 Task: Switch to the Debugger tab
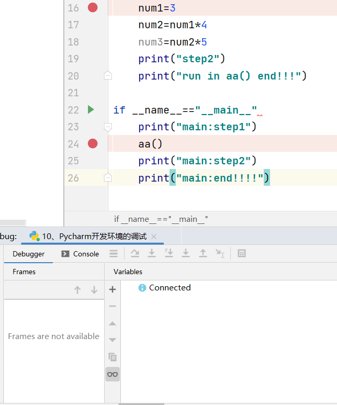(x=28, y=254)
